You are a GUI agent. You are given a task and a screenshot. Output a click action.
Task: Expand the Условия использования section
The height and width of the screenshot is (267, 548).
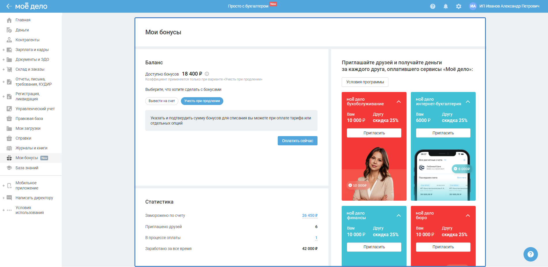click(3, 210)
